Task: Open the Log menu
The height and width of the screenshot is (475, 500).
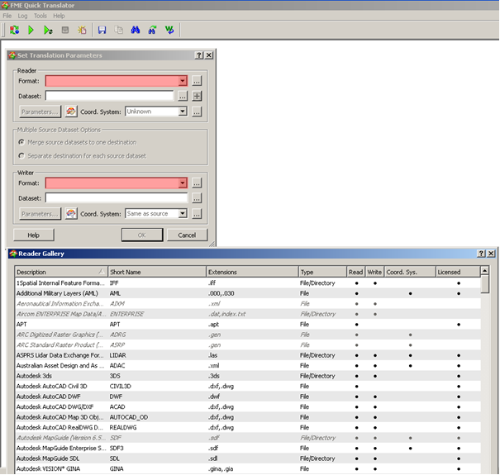Action: pos(22,16)
